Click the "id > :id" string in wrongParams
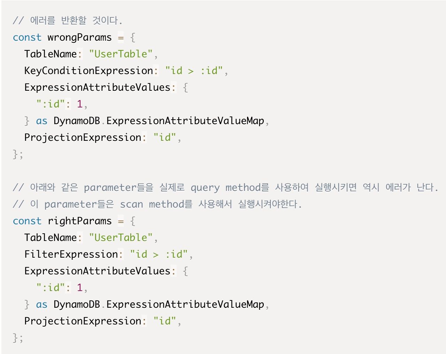Image resolution: width=446 pixels, height=354 pixels. pos(194,71)
